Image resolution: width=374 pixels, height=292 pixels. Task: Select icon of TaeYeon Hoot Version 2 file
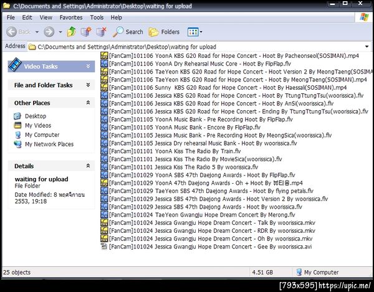pyautogui.click(x=104, y=72)
